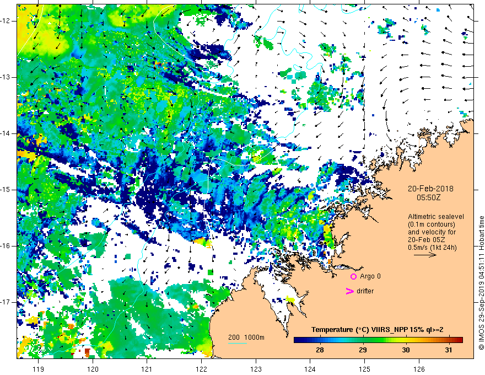Click the '200 1000m' depth contour label
This screenshot has width=485, height=375.
(246, 337)
